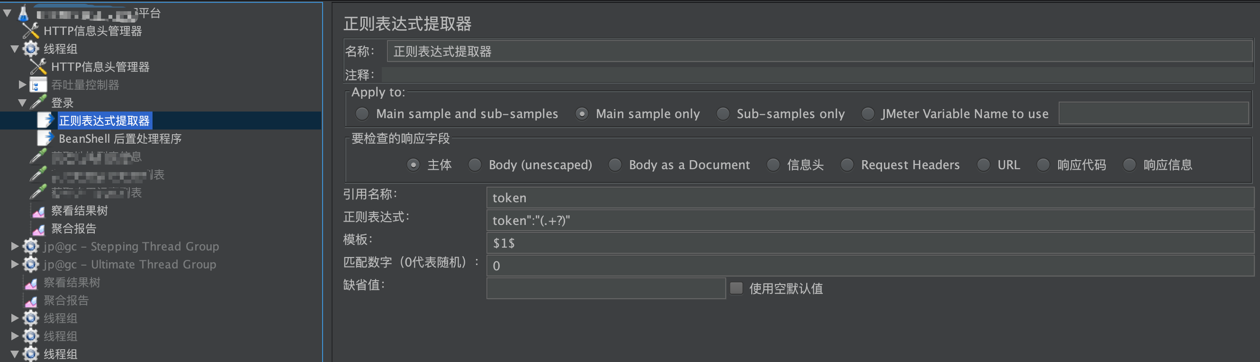
Task: Click the Ultimate Thread Group gear icon
Action: click(x=31, y=265)
